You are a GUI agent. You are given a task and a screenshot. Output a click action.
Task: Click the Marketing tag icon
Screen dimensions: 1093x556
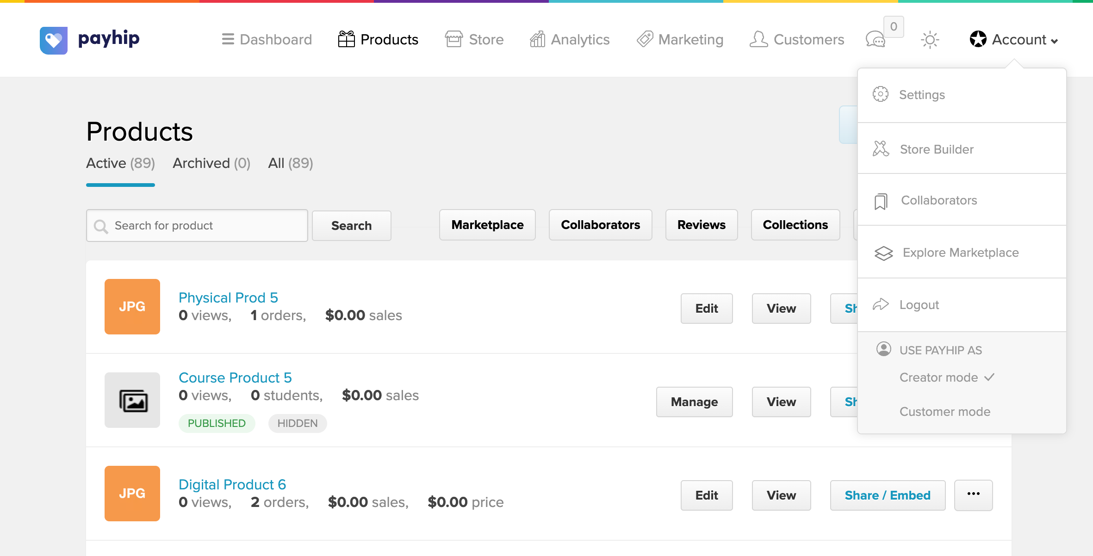click(x=645, y=39)
